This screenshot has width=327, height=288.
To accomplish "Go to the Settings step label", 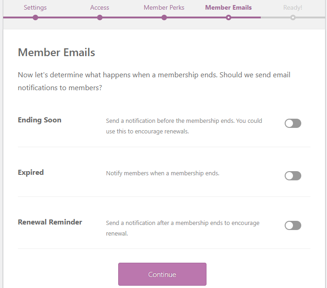I will [x=35, y=7].
